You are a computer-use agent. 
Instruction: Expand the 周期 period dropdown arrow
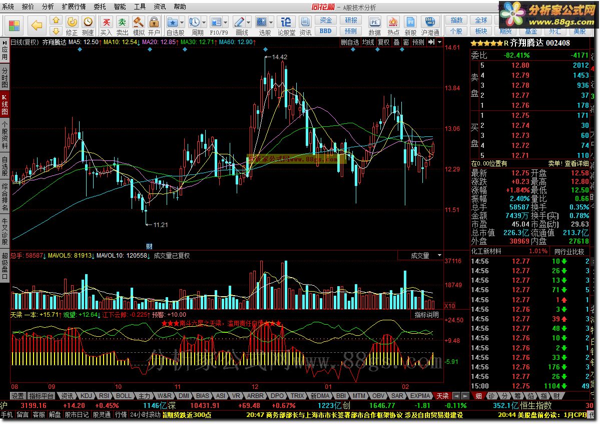(204, 22)
